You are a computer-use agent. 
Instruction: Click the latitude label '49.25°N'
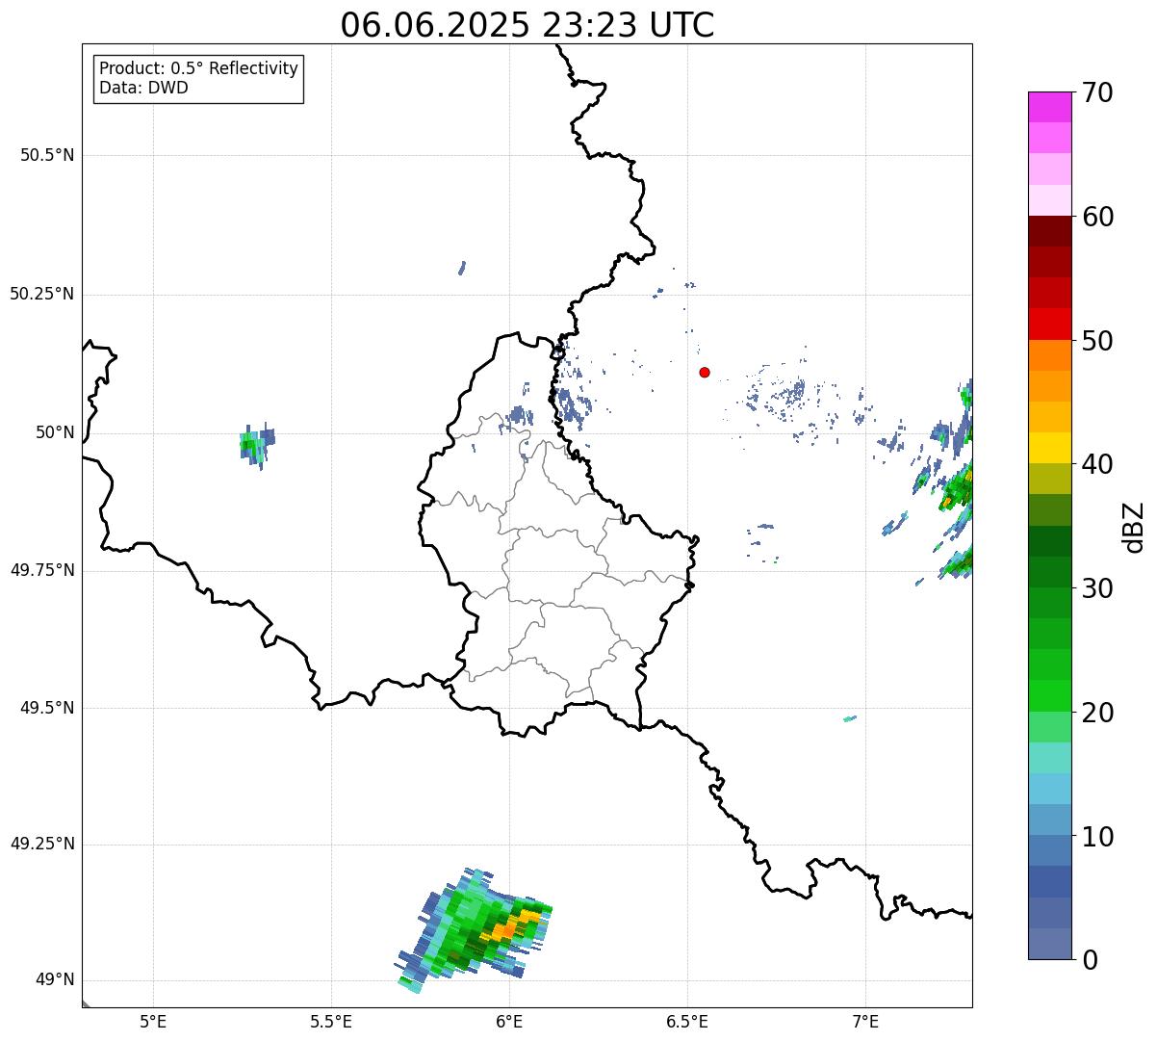pos(41,845)
